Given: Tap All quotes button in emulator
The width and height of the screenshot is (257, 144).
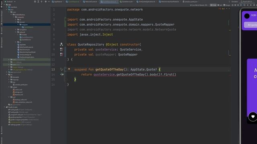Looking at the screenshot, I should point(251,25).
